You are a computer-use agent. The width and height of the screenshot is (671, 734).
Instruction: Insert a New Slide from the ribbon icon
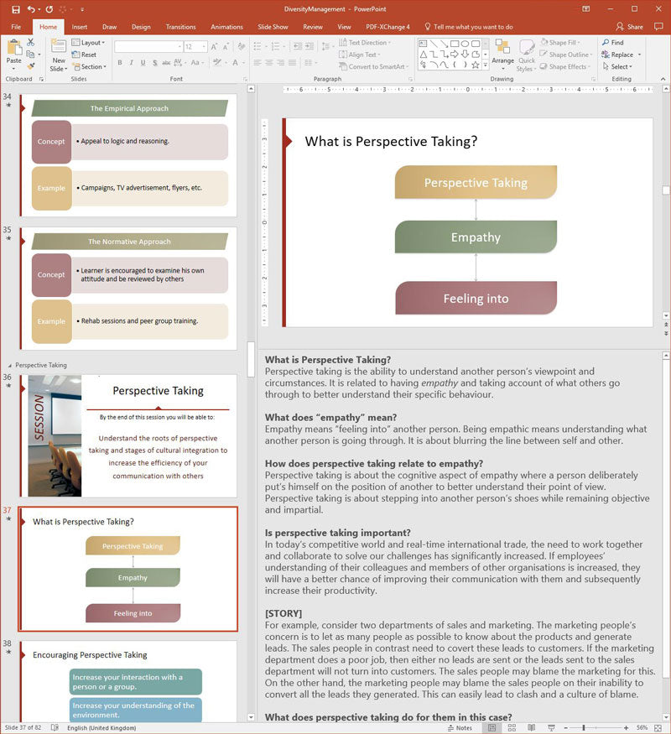click(x=59, y=46)
